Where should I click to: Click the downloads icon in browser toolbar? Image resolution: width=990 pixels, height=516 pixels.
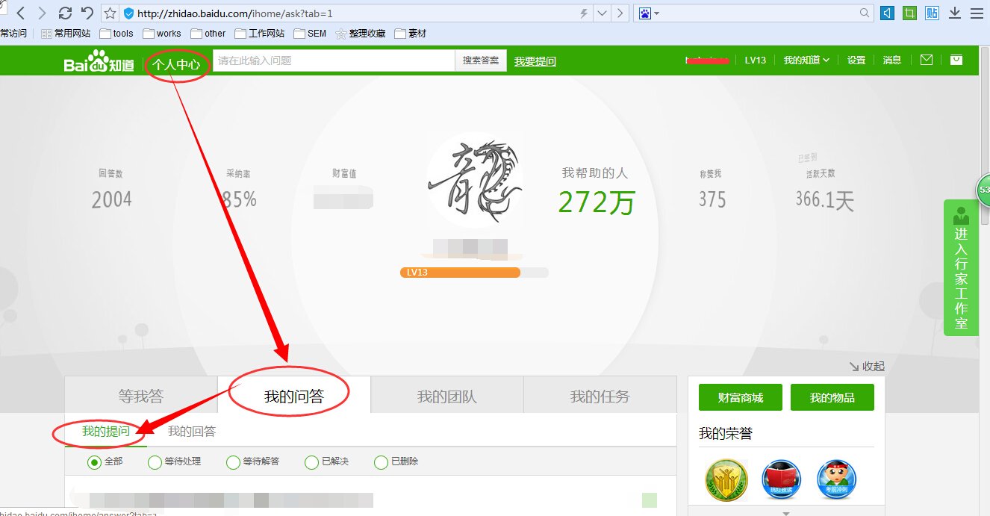point(953,13)
